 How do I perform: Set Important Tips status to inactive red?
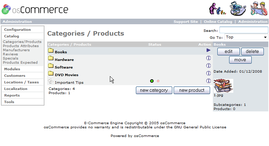158,81
